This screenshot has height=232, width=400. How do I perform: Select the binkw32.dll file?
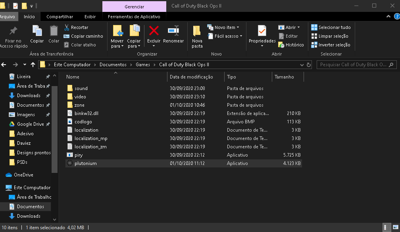184,113
